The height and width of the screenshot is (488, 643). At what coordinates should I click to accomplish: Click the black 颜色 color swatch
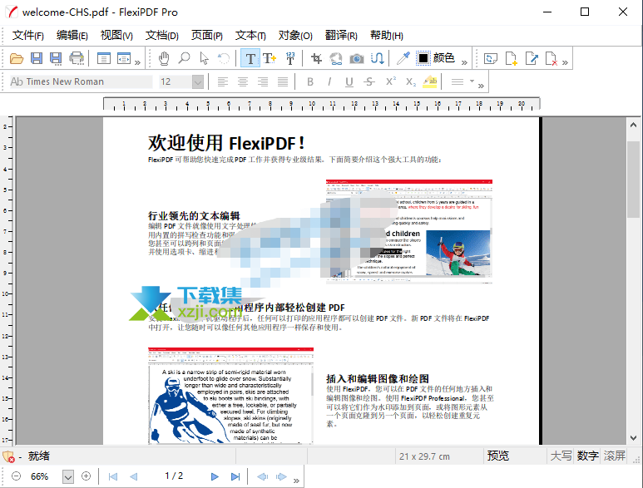pos(423,58)
